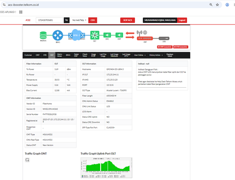Viewport: 235px width, 180px height.
Task: Click the red ONT modem icon
Action: 145,38
